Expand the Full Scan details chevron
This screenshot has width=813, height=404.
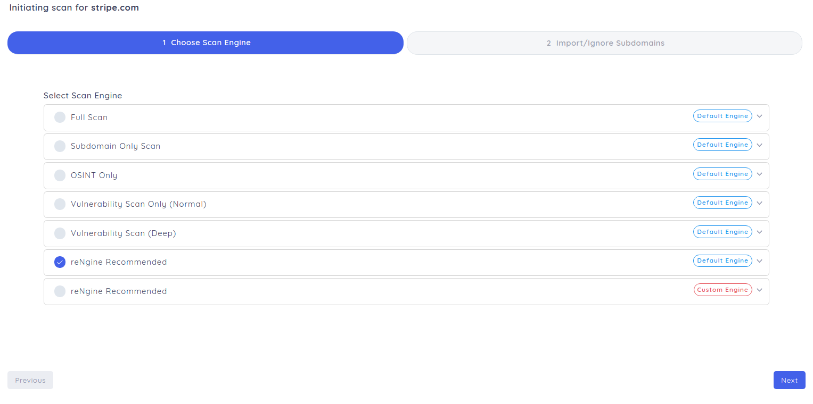click(x=759, y=116)
